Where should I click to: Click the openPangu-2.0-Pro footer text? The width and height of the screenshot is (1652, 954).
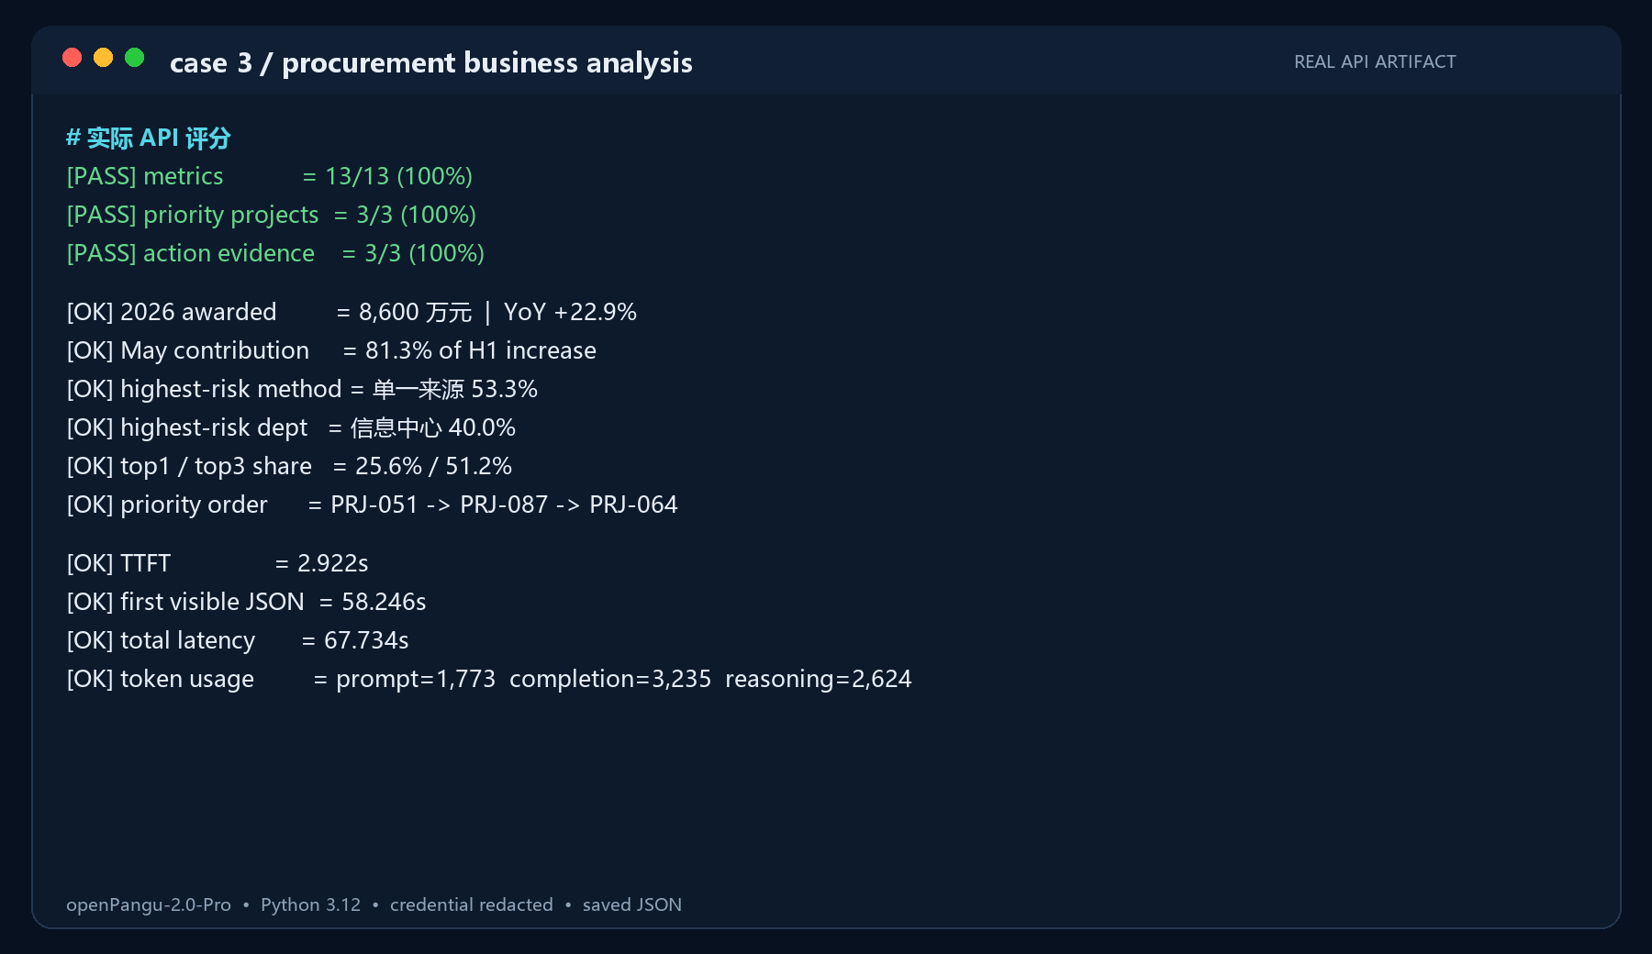tap(149, 904)
